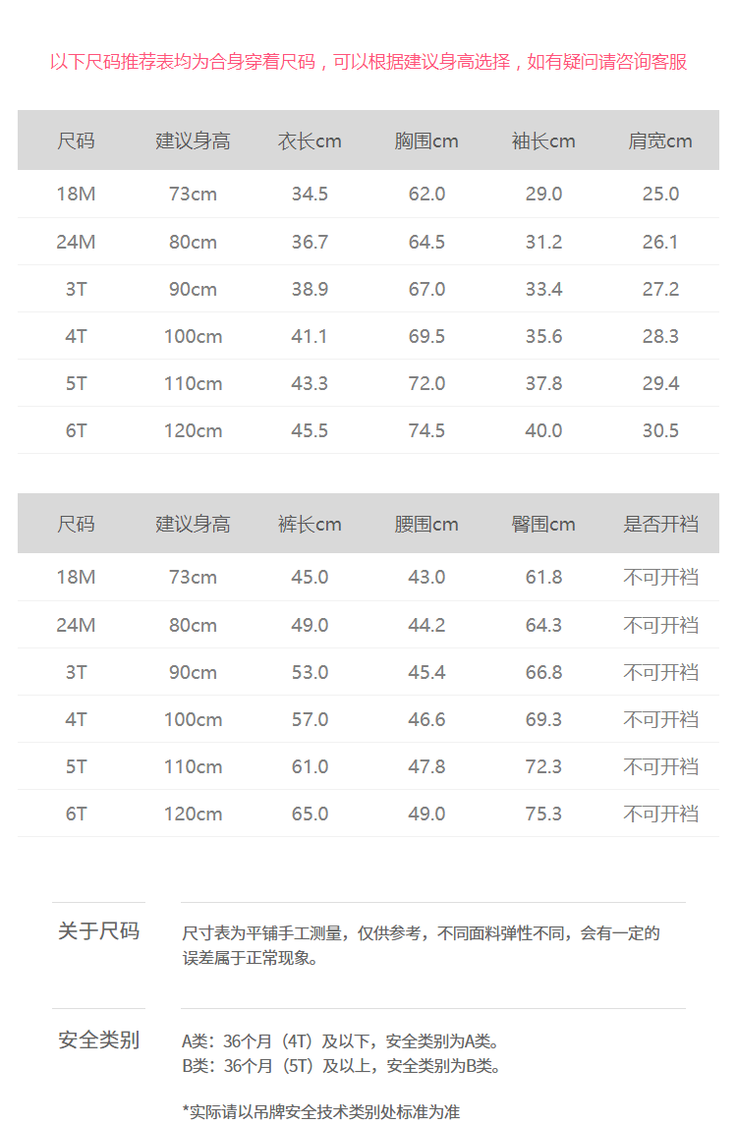Click the B类 safety category line
The width and height of the screenshot is (737, 1124).
341,1065
